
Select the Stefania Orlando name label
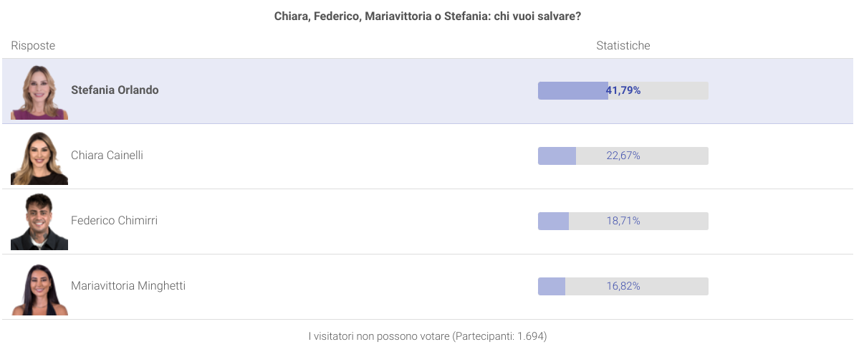[115, 90]
